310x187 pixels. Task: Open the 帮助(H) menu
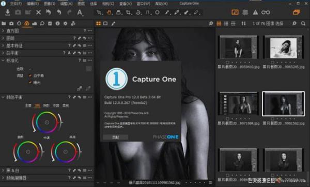coord(162,4)
